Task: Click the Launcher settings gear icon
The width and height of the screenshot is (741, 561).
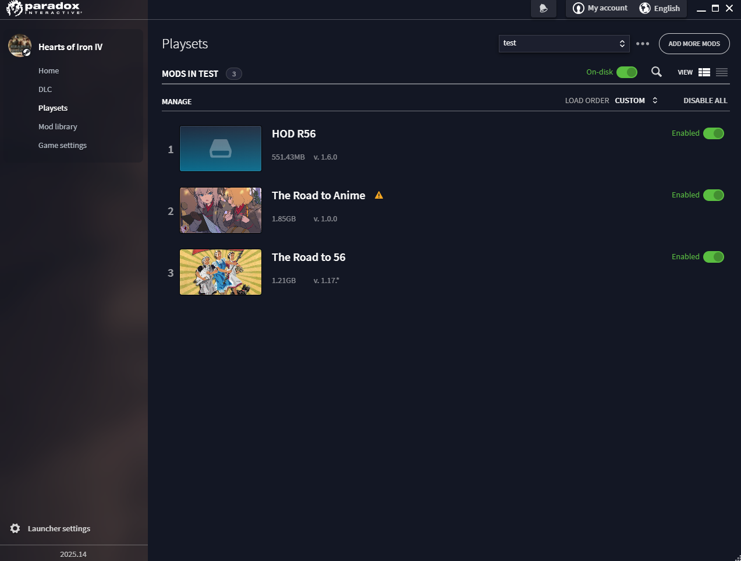Action: pyautogui.click(x=15, y=528)
